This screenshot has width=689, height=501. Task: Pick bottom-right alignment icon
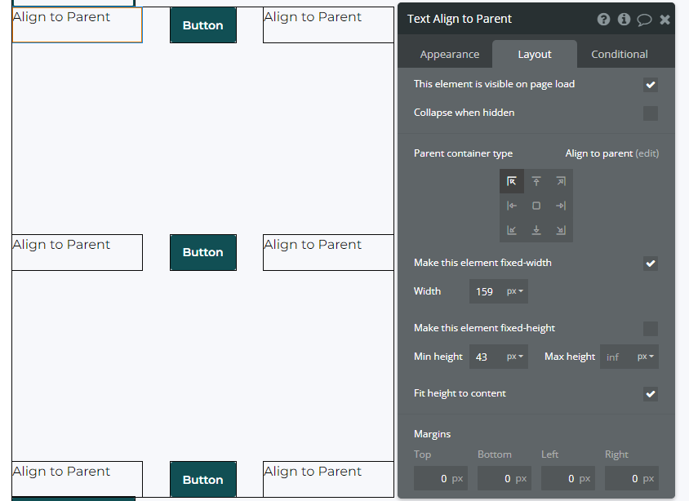point(561,230)
